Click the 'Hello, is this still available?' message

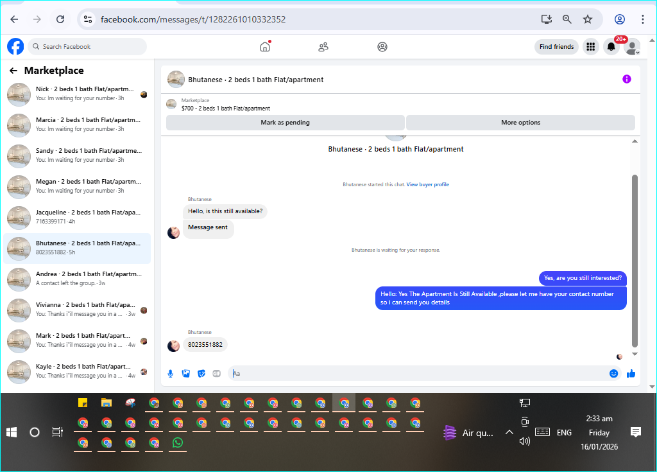pos(225,211)
